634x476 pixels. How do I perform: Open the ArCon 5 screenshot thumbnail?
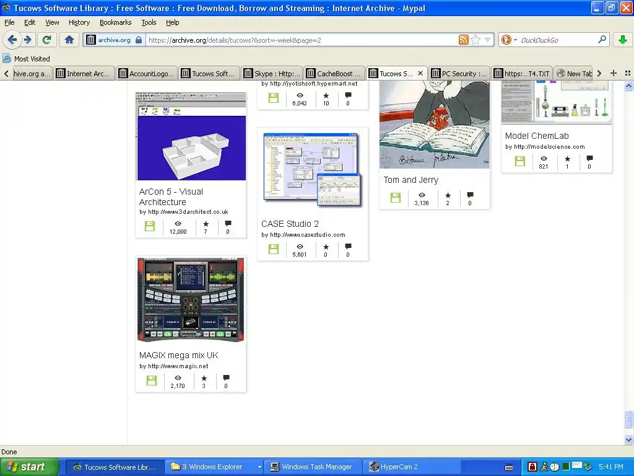tap(191, 136)
